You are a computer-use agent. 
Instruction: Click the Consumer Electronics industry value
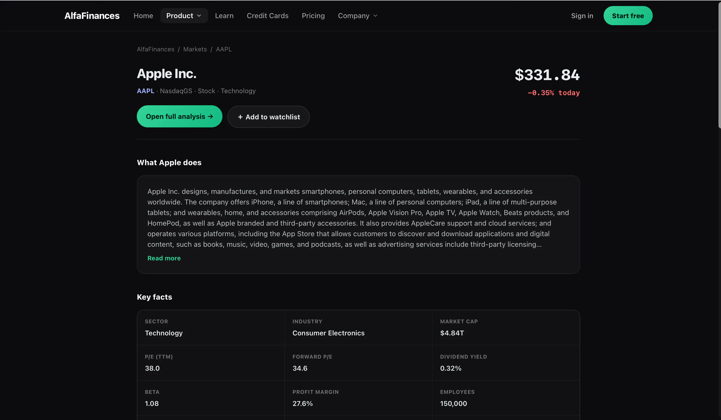pos(329,333)
